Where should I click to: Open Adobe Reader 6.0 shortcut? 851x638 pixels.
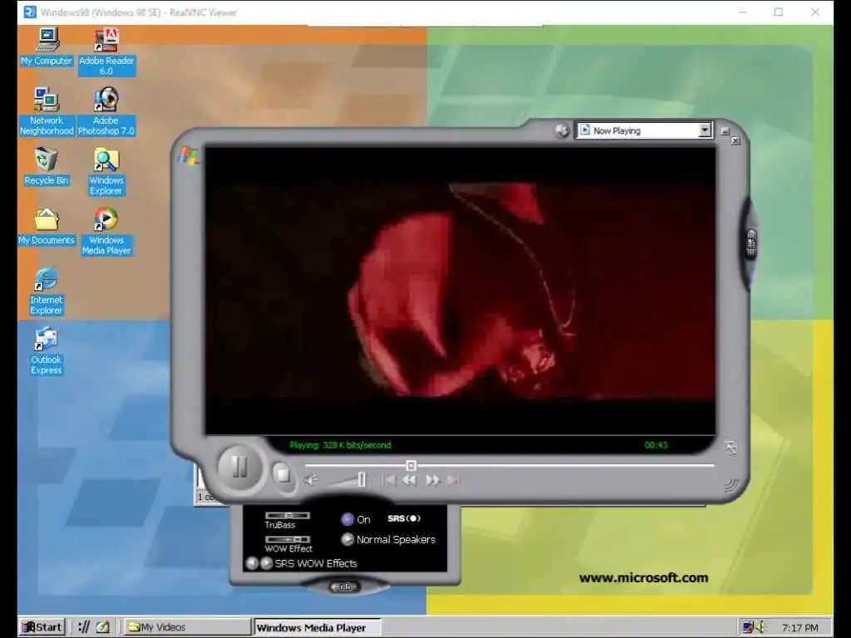pos(106,52)
